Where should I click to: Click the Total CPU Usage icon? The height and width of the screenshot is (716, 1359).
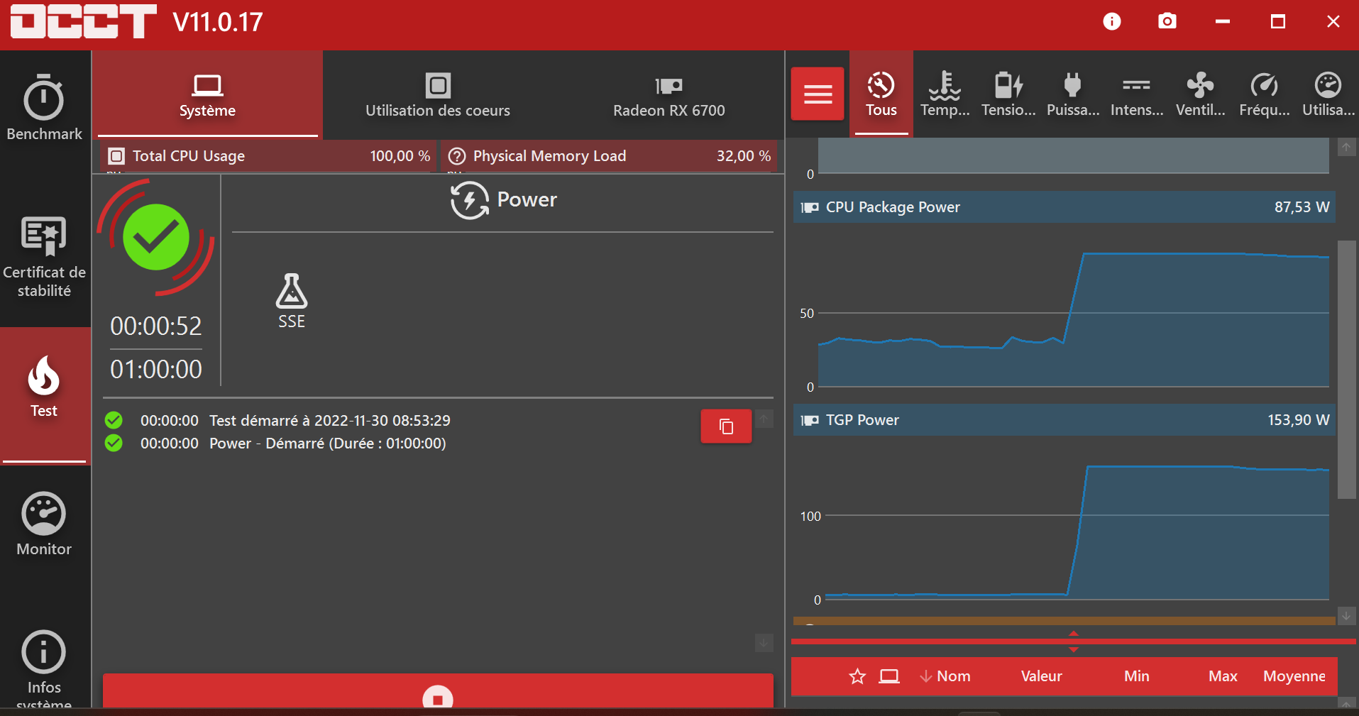117,156
